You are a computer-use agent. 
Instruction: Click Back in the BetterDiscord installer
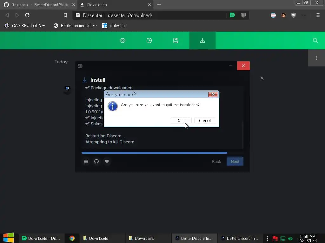tap(216, 162)
